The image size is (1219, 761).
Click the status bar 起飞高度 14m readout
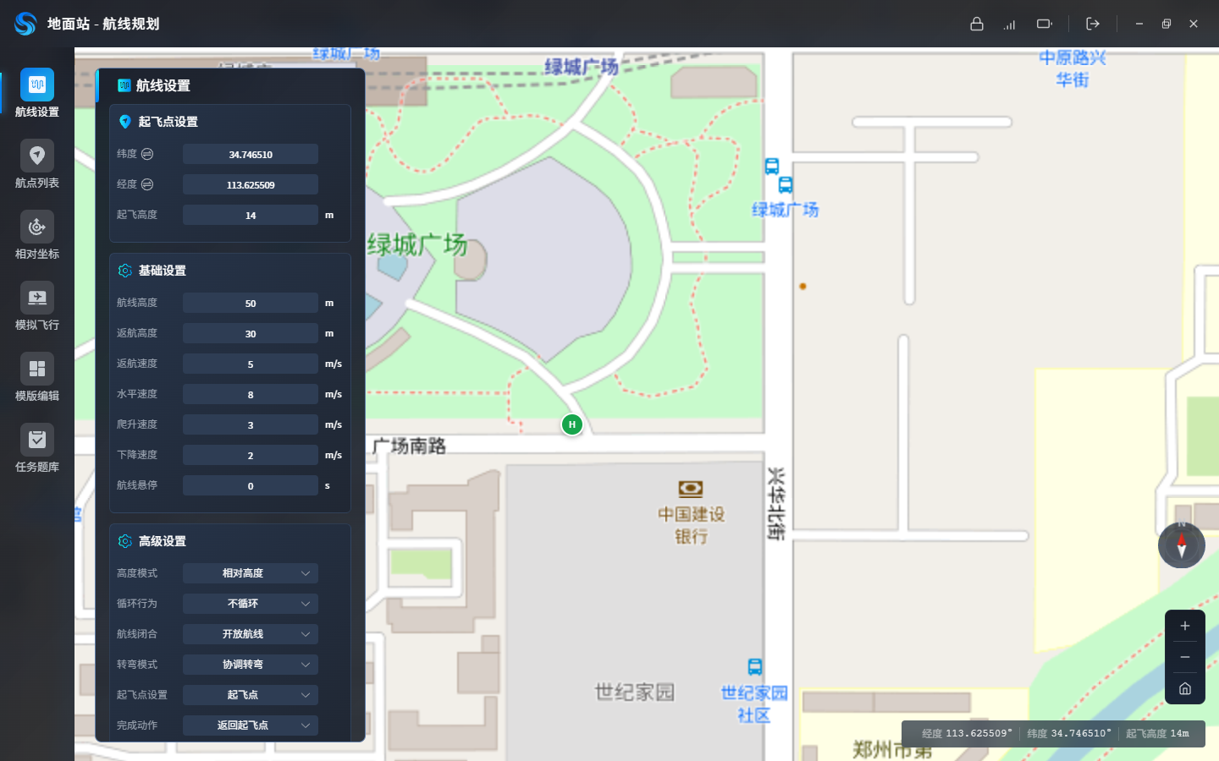coord(1157,733)
